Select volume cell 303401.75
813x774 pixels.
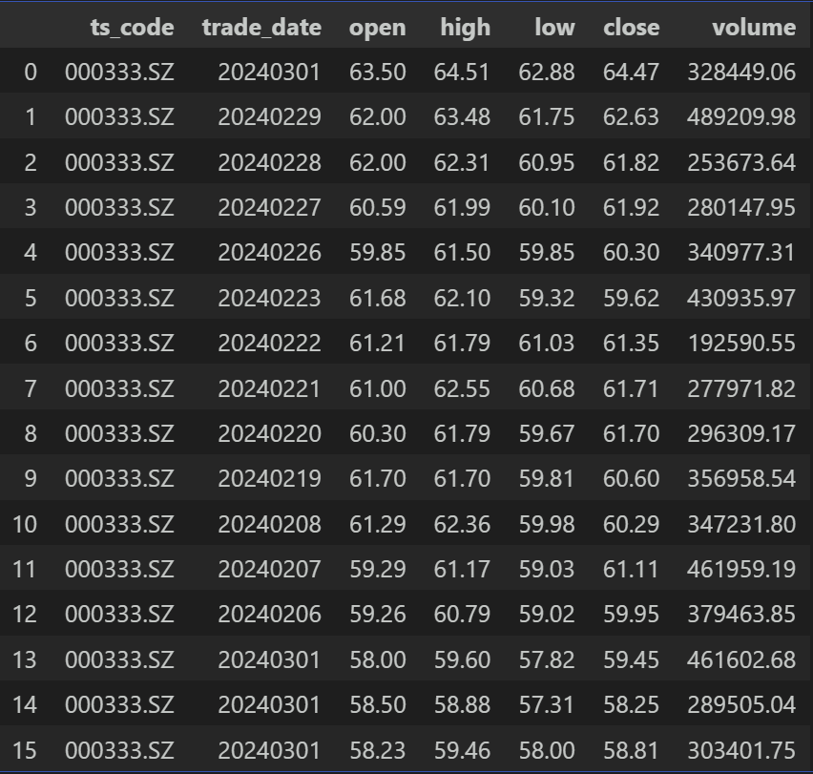(x=740, y=751)
